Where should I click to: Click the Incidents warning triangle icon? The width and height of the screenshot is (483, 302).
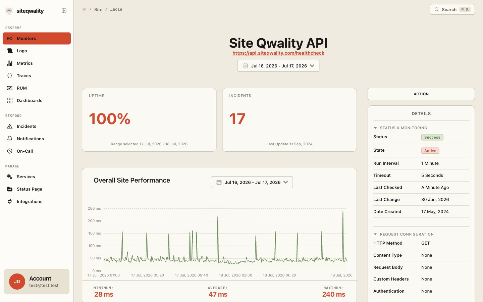[x=10, y=126]
